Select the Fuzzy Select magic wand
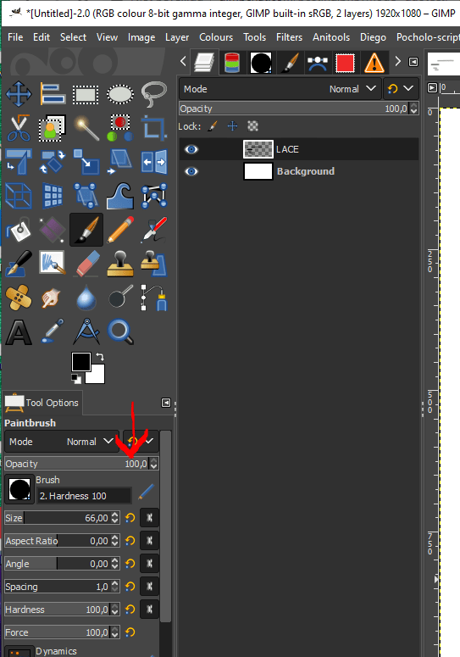Screen dimensions: 460x657 tap(86, 128)
